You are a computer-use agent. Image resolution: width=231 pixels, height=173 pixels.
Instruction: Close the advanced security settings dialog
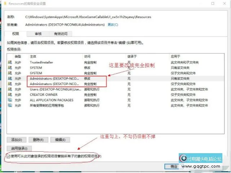pyautogui.click(x=224, y=3)
